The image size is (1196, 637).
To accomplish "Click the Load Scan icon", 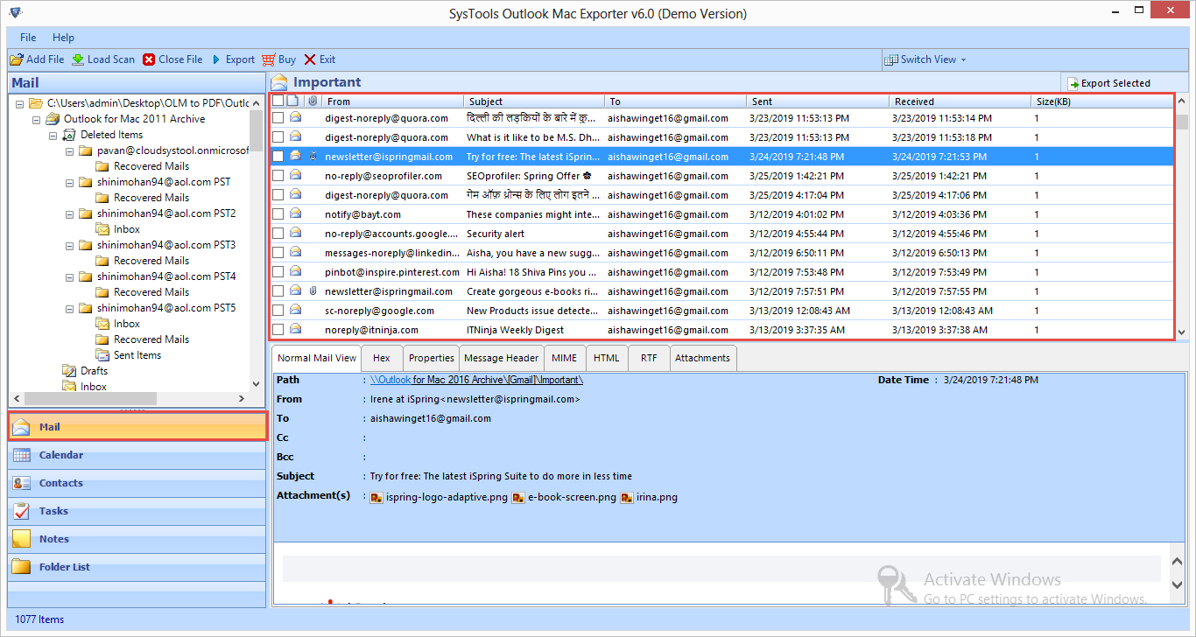I will coord(78,59).
